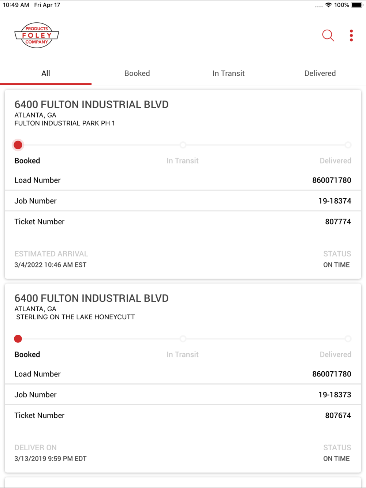Tap estimated arrival 3/4/2022 date
The height and width of the screenshot is (488, 366).
[x=51, y=265]
